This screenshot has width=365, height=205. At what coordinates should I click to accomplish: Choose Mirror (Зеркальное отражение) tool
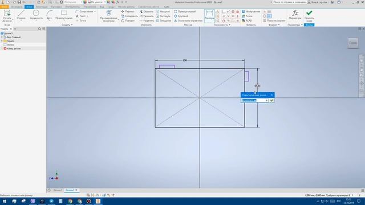(x=188, y=20)
